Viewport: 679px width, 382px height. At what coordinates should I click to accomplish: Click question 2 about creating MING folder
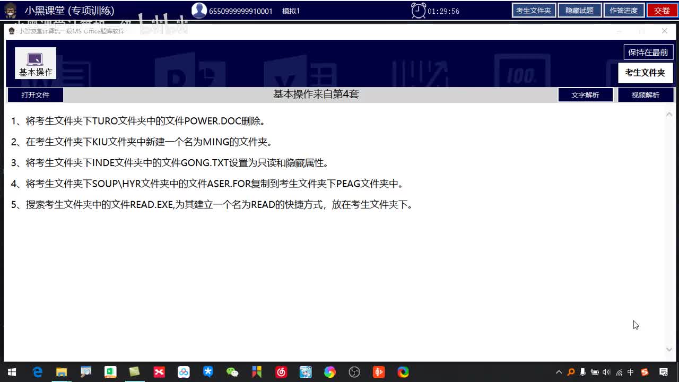pos(142,142)
